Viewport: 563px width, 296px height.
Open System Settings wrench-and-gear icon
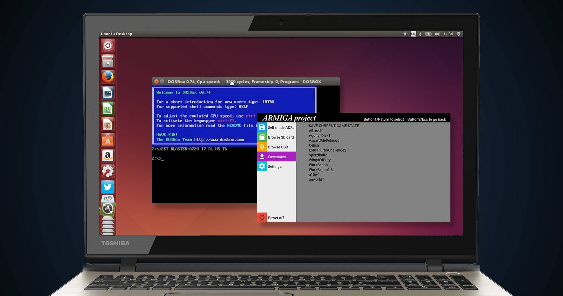coord(108,172)
